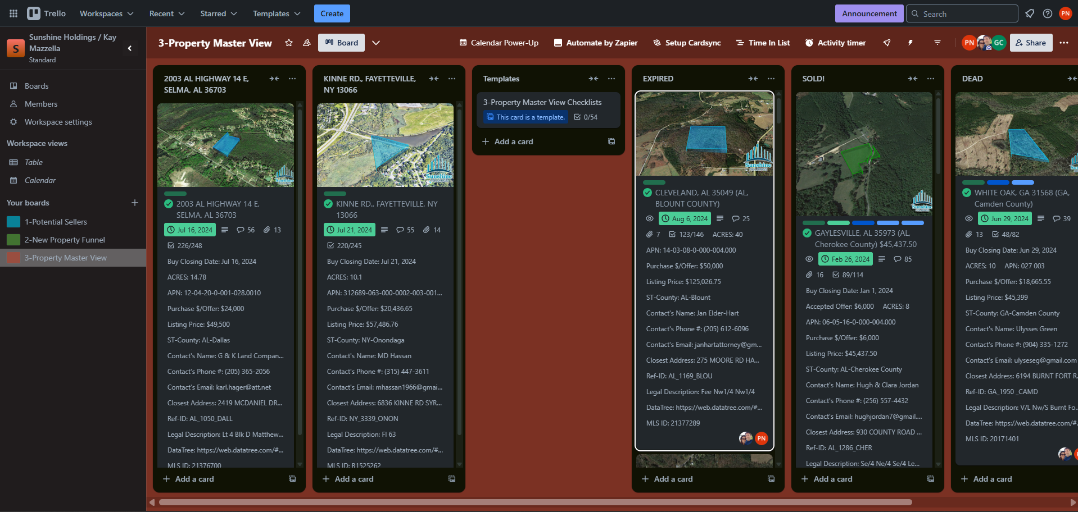Image resolution: width=1078 pixels, height=512 pixels.
Task: Add a card to the Templates list
Action: pos(540,141)
